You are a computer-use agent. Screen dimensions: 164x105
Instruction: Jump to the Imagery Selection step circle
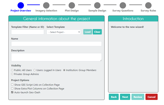pyautogui.click(x=46, y=5)
